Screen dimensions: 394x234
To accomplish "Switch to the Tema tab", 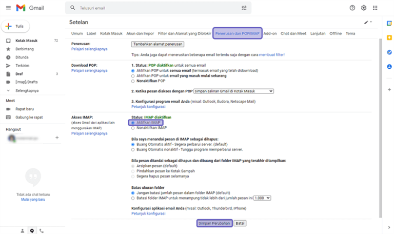I will coord(350,33).
